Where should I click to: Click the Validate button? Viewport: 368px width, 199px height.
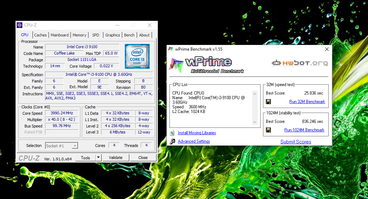(x=116, y=158)
